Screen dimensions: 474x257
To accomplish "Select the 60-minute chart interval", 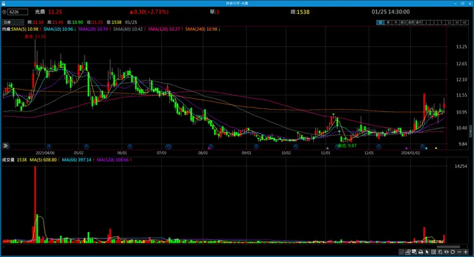I will click(464, 22).
